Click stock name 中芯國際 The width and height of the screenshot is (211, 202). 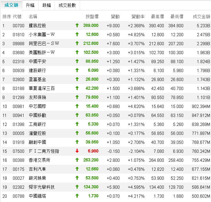[37, 106]
